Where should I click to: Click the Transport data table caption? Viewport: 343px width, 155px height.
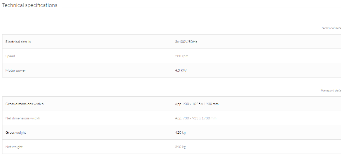click(x=331, y=90)
